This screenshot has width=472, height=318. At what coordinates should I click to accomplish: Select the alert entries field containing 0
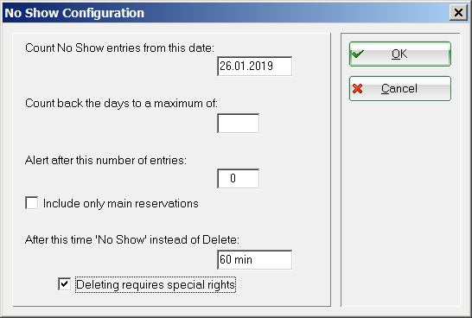click(238, 178)
